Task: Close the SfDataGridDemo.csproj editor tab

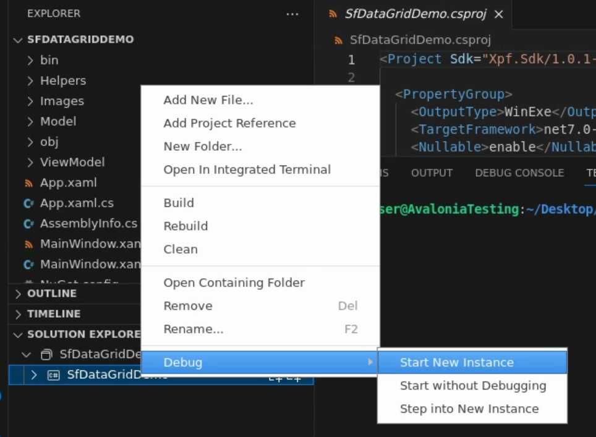Action: (499, 14)
